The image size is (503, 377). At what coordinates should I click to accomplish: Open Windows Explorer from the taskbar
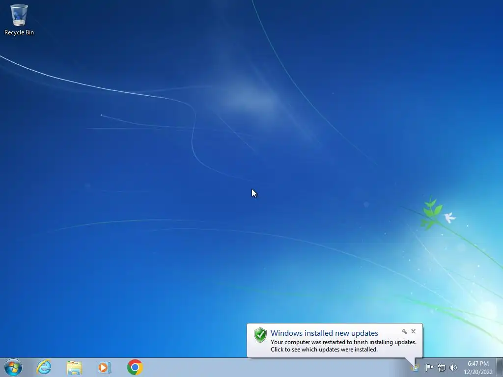74,368
